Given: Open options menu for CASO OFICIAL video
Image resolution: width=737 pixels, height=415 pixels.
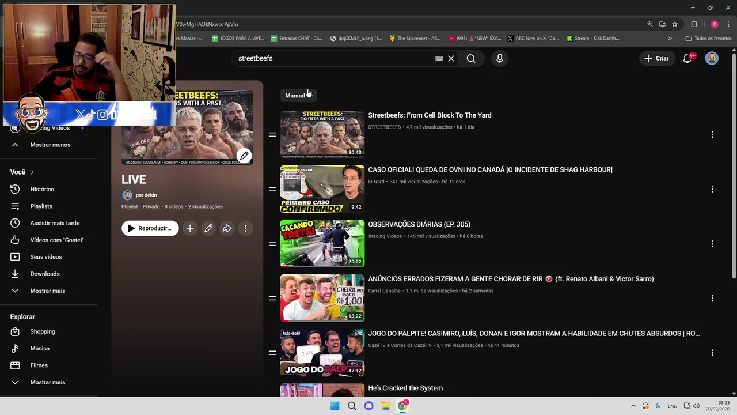Looking at the screenshot, I should (712, 189).
